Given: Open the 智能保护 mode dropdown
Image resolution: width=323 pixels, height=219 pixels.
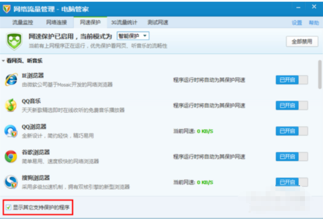Looking at the screenshot, I should [x=133, y=36].
